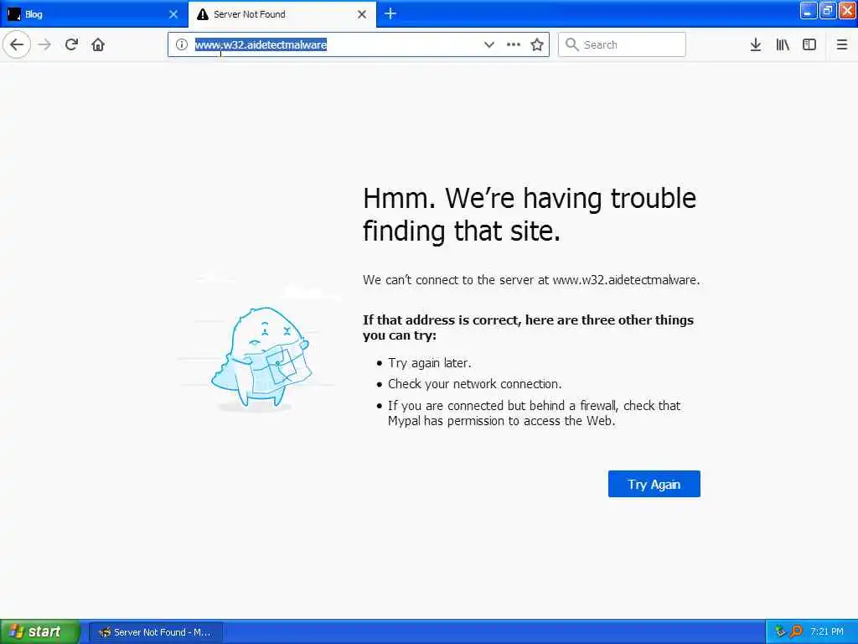This screenshot has width=858, height=644.
Task: Click the taskbar clock showing 7:21 PM
Action: [827, 631]
